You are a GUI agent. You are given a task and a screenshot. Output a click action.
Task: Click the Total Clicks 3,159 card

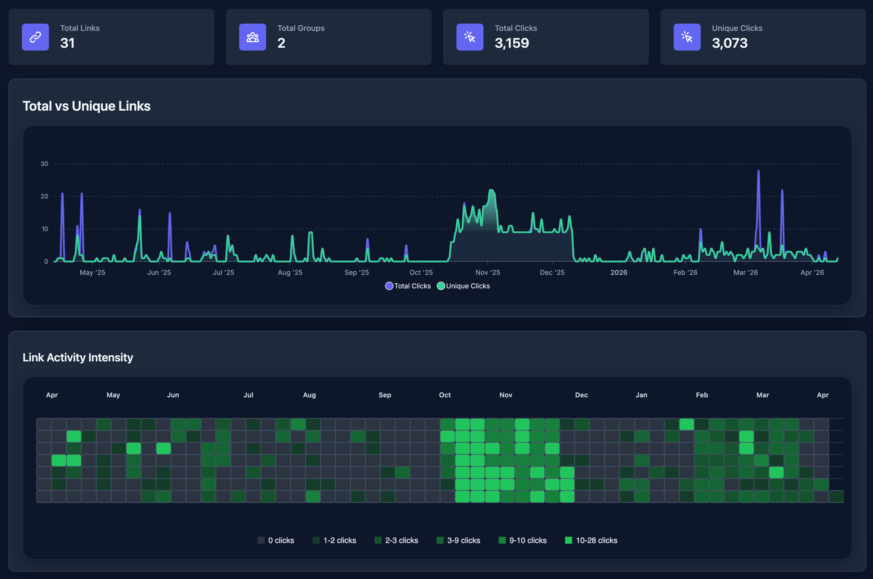(x=546, y=37)
